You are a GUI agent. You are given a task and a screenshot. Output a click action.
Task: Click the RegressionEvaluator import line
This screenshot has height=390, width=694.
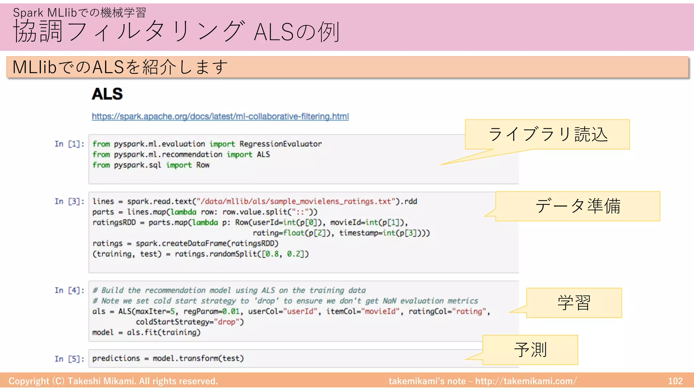[207, 144]
